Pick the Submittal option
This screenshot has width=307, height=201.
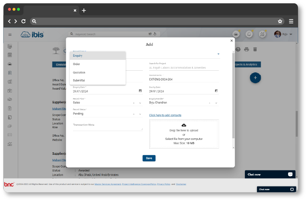click(x=79, y=80)
